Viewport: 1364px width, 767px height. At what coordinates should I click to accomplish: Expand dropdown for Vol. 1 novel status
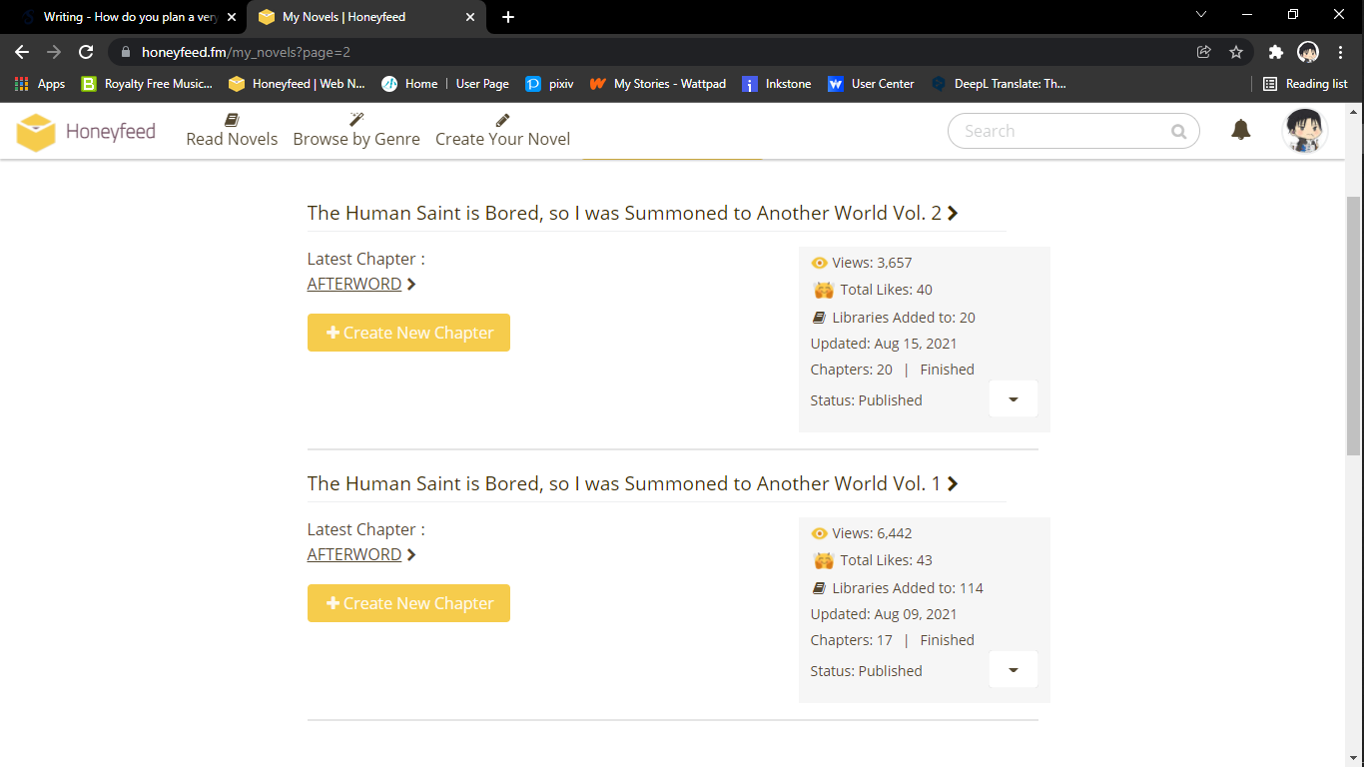coord(1013,670)
